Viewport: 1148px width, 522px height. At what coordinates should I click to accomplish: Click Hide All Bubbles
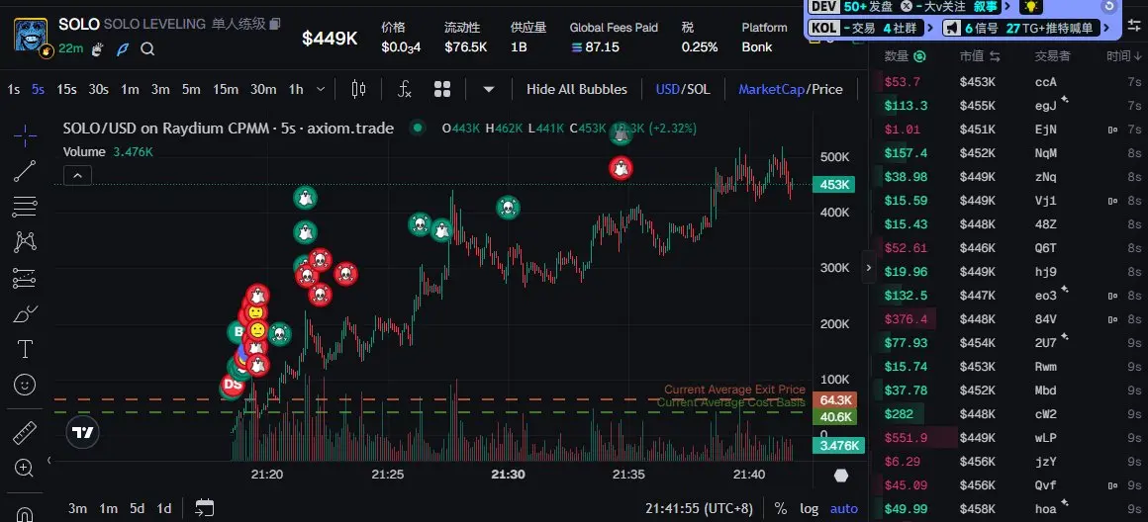click(x=577, y=89)
